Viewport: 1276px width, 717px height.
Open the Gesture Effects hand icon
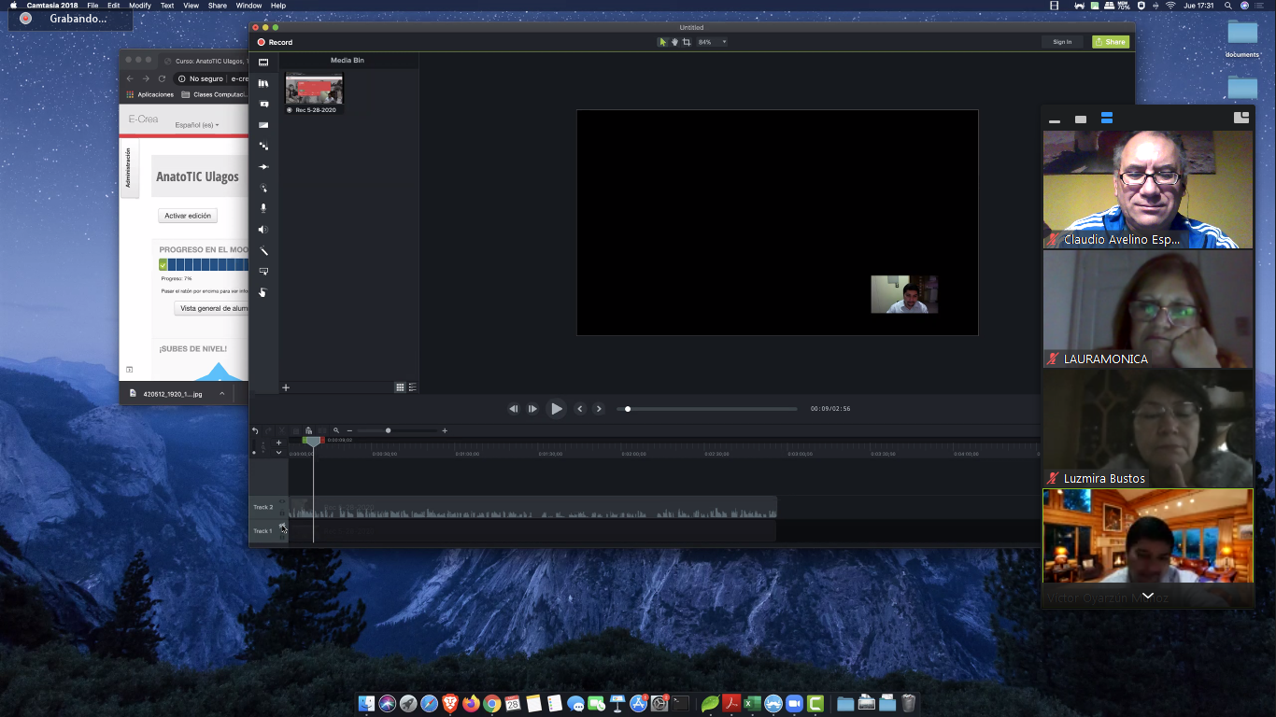(x=263, y=292)
